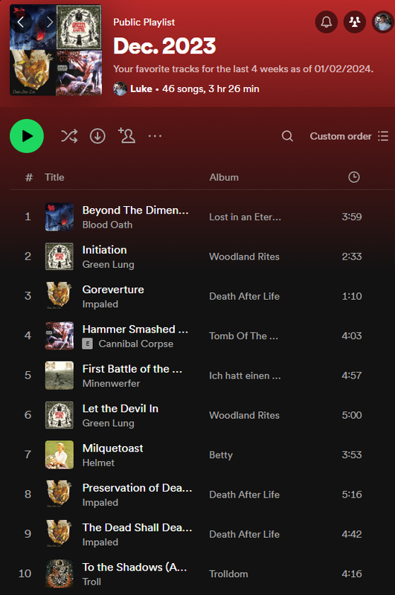Select the song Milquetoast

point(112,448)
